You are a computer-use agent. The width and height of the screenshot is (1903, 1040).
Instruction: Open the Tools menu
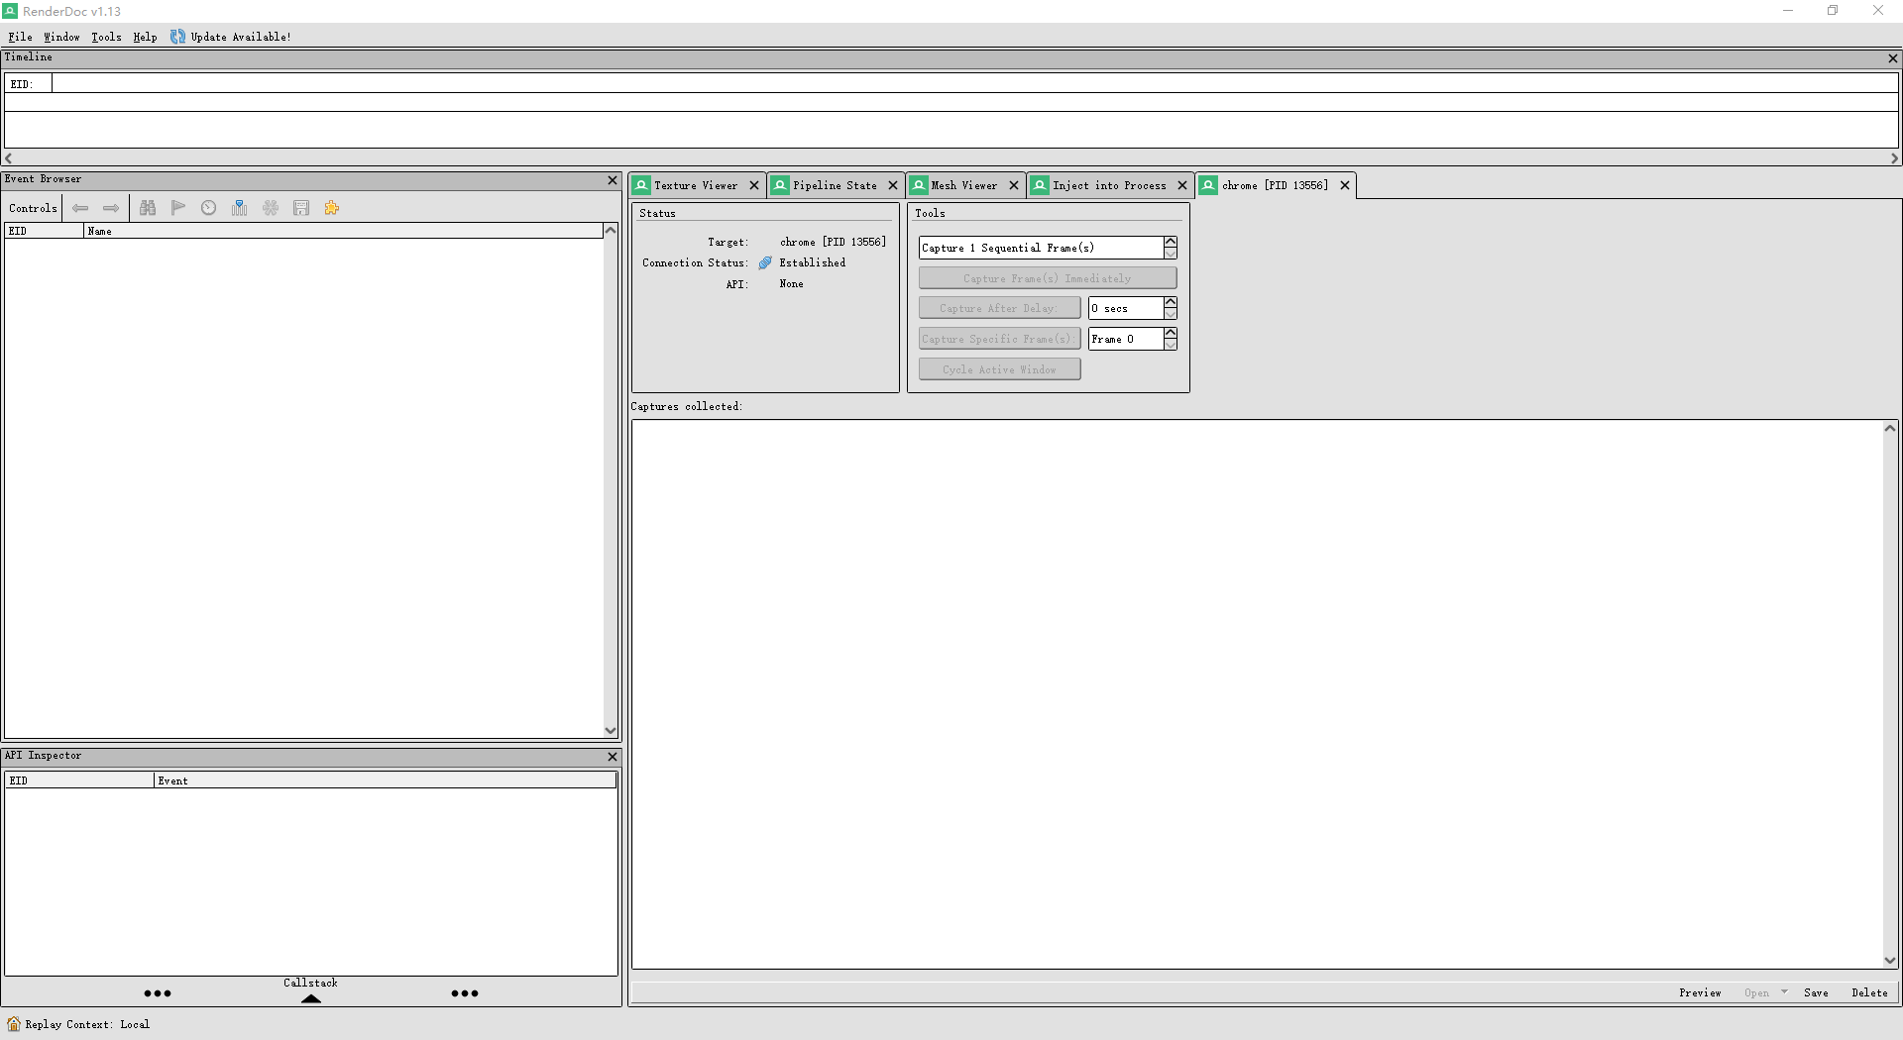(x=106, y=37)
